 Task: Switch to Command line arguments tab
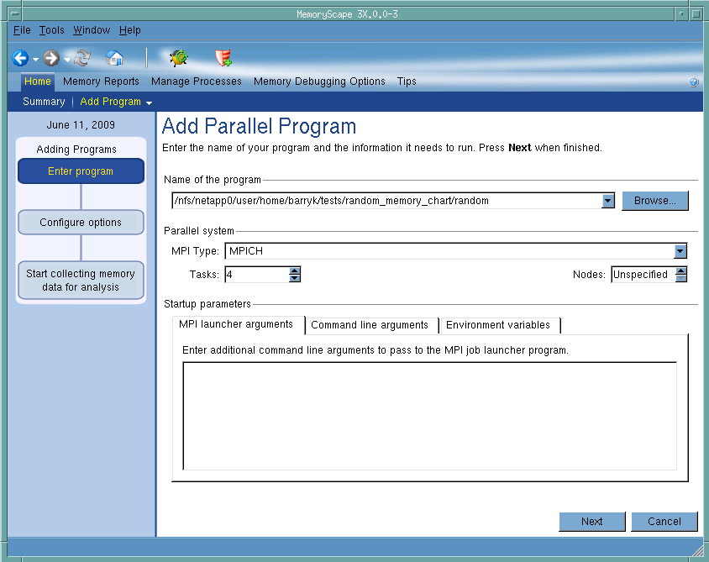370,325
